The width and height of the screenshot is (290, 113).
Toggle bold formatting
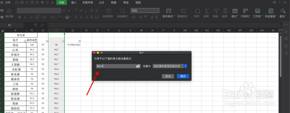tap(19, 17)
